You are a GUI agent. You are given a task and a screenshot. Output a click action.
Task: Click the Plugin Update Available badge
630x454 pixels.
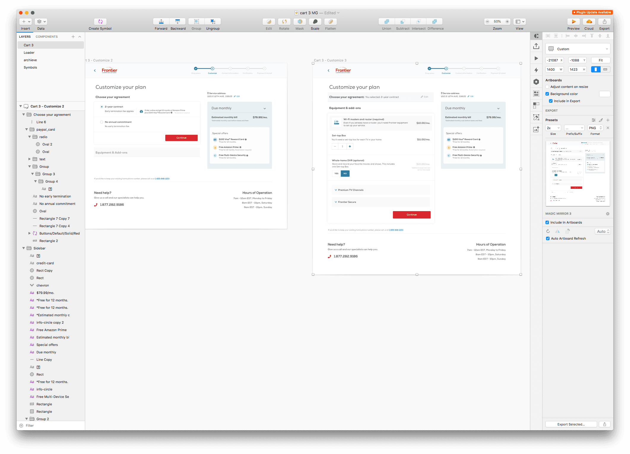coord(592,12)
